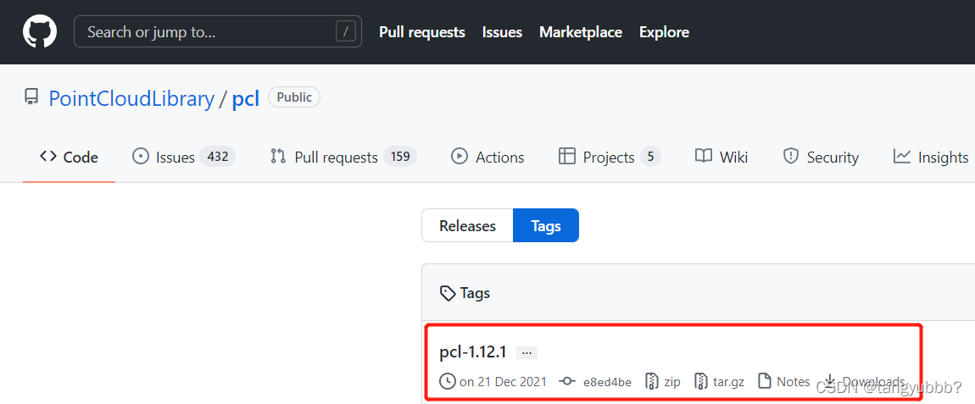
Task: Open commit e8ed4be
Action: point(608,382)
